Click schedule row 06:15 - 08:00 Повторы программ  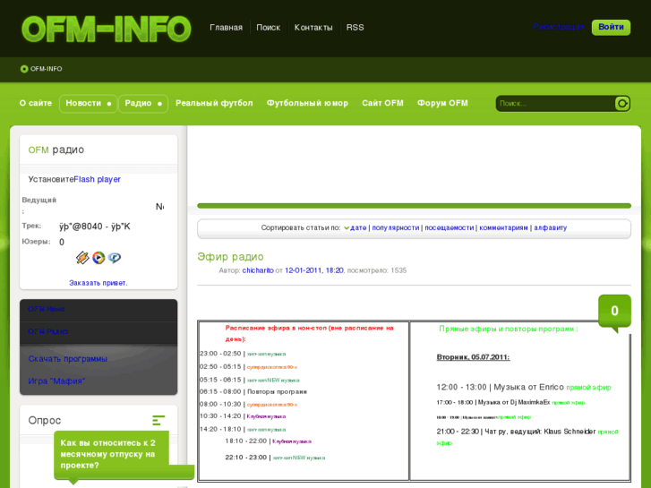click(253, 391)
